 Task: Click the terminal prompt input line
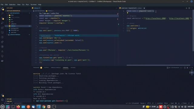(x=51, y=101)
